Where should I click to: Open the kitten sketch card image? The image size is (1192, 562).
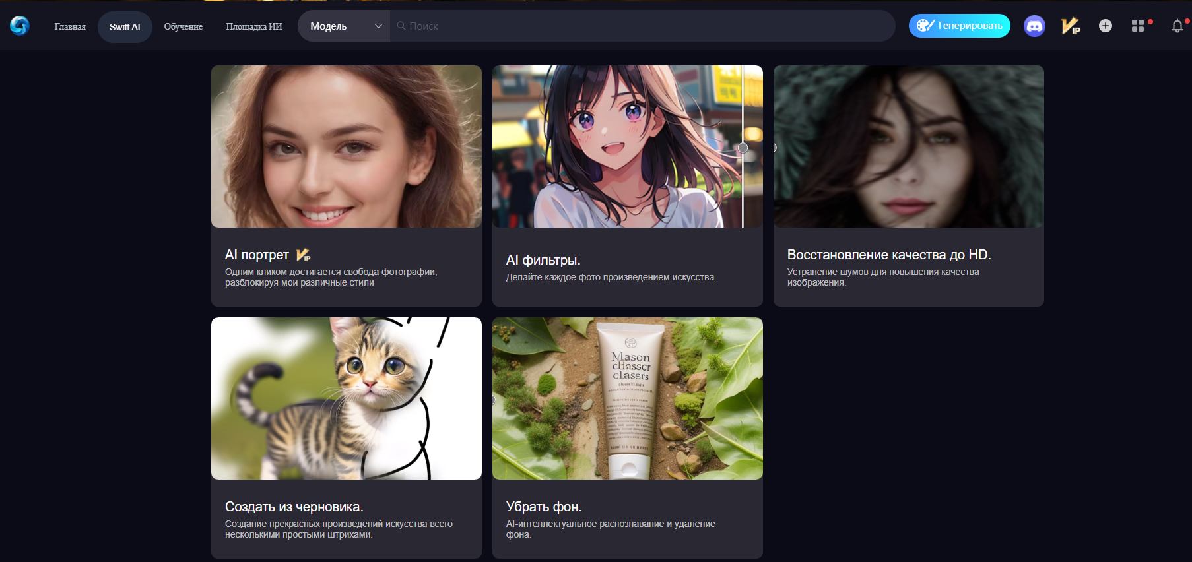(347, 398)
